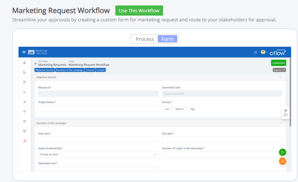Image resolution: width=298 pixels, height=182 pixels.
Task: Click the green Customize button
Action: point(278,63)
